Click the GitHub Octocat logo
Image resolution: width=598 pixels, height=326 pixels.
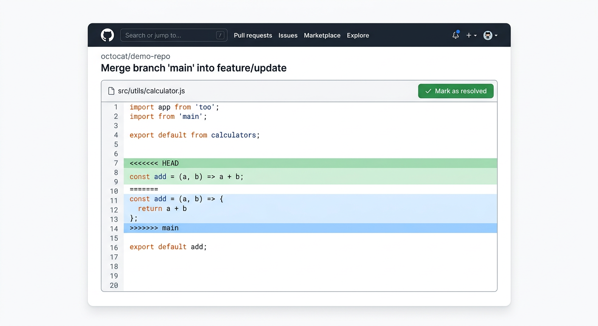[107, 35]
